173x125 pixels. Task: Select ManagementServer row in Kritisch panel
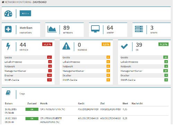click(x=28, y=71)
